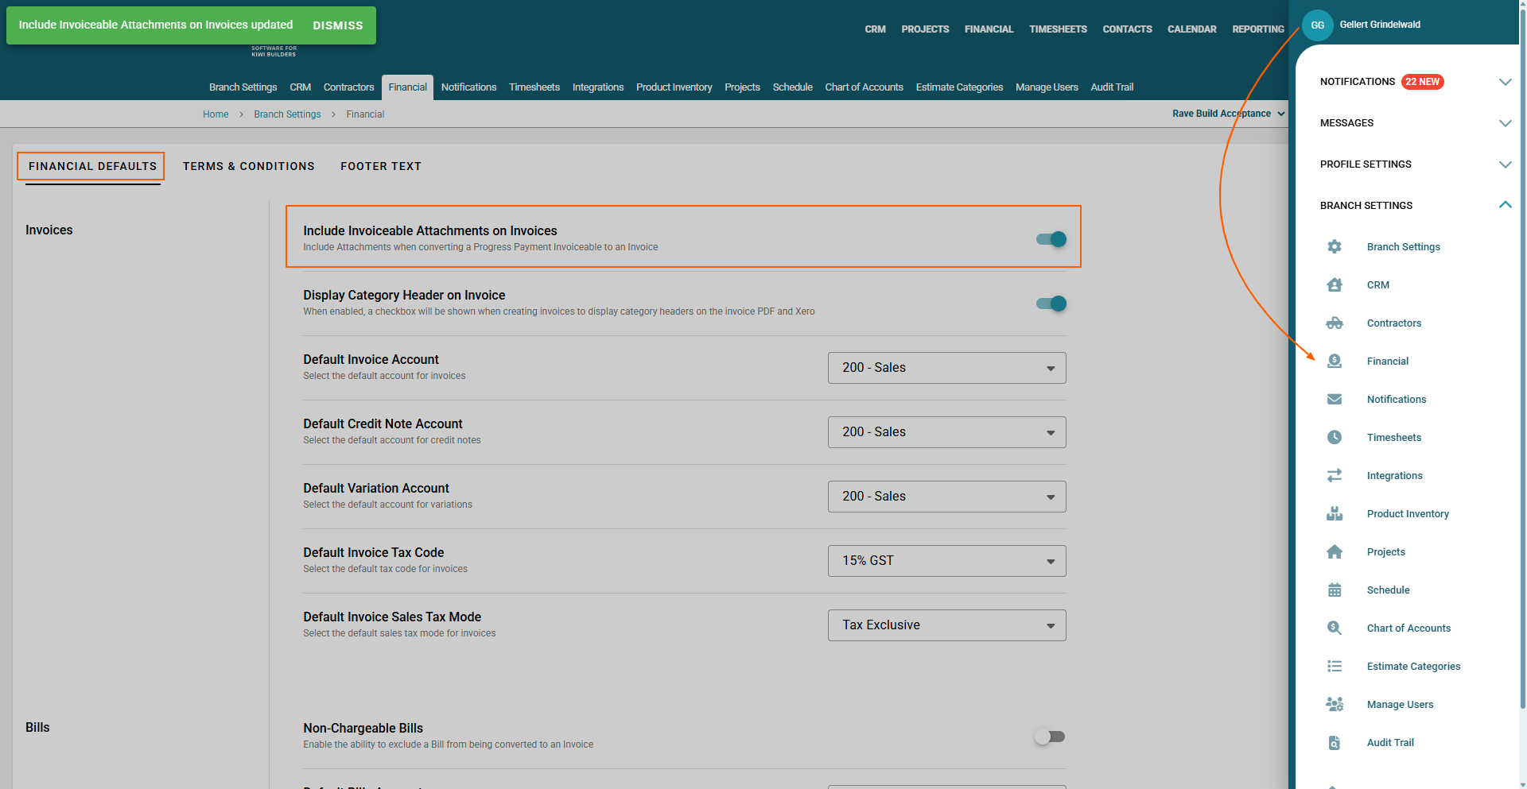
Task: Click the Contractors vehicle icon
Action: tap(1335, 323)
